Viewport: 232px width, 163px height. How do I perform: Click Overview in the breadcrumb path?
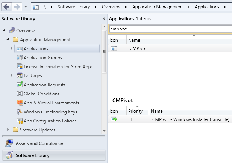[x=113, y=7]
